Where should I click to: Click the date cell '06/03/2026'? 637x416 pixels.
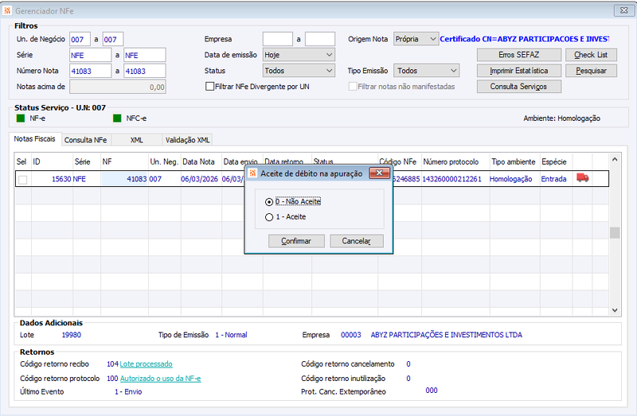(200, 179)
